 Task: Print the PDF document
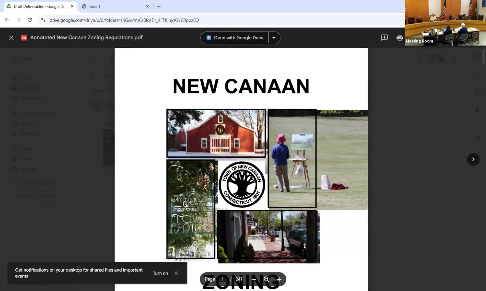pos(400,38)
